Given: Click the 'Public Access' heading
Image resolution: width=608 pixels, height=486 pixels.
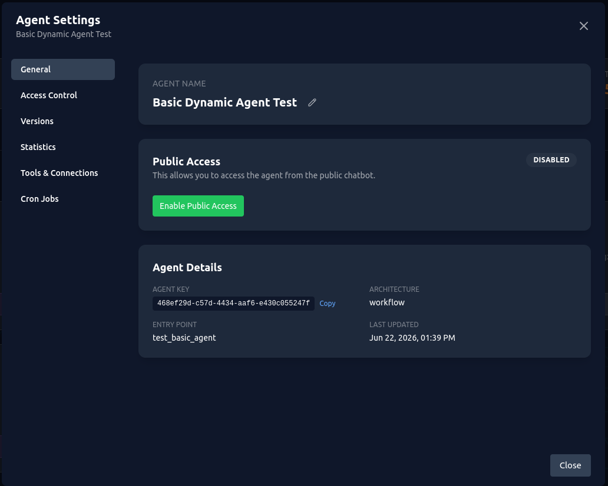Looking at the screenshot, I should tap(187, 161).
